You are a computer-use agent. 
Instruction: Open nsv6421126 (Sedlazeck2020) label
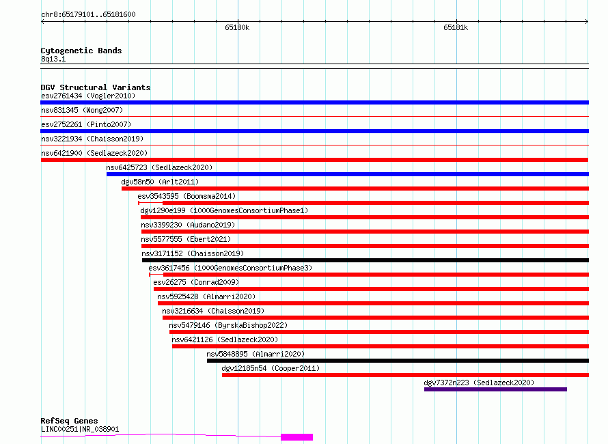pyautogui.click(x=225, y=339)
